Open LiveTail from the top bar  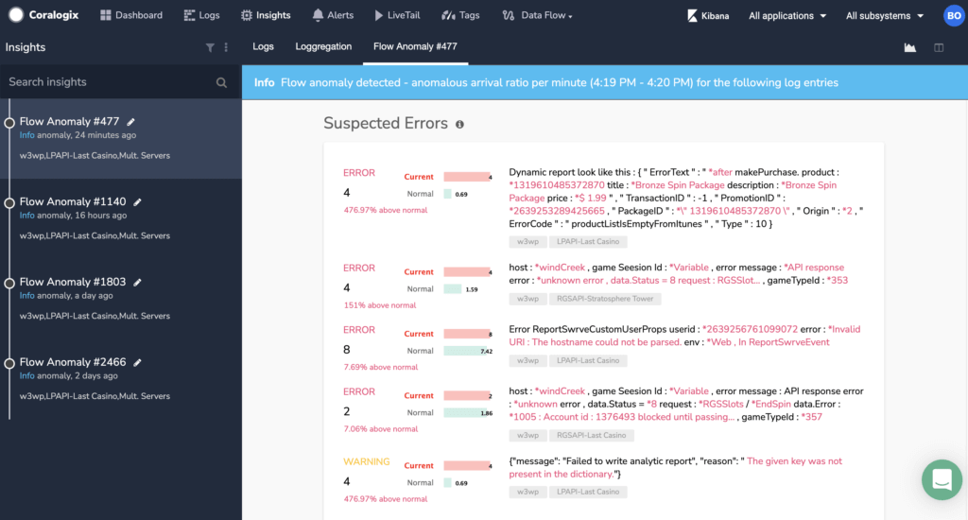(x=397, y=15)
